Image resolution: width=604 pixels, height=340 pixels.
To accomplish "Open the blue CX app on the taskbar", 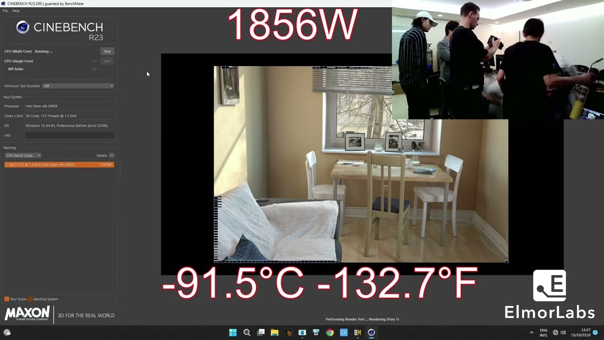I will point(344,332).
